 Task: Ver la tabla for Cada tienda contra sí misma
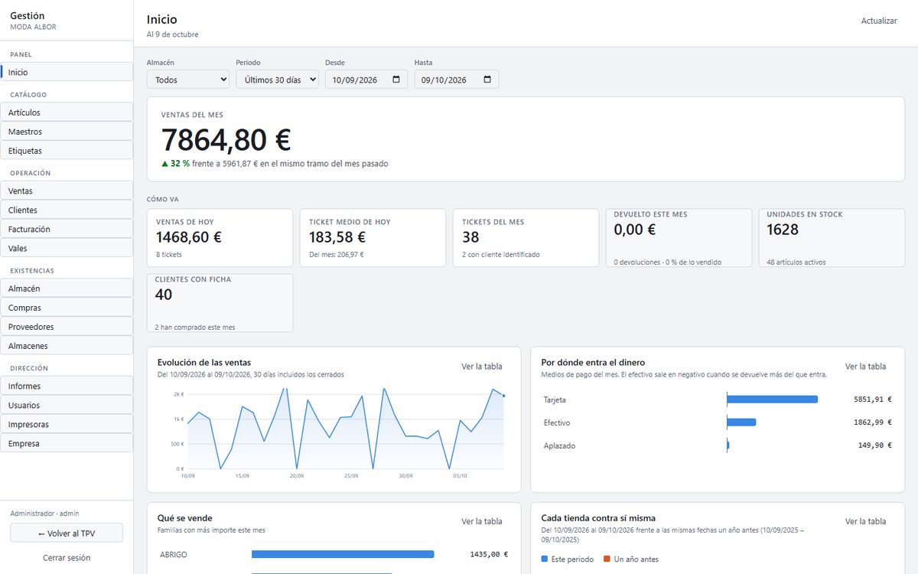865,521
